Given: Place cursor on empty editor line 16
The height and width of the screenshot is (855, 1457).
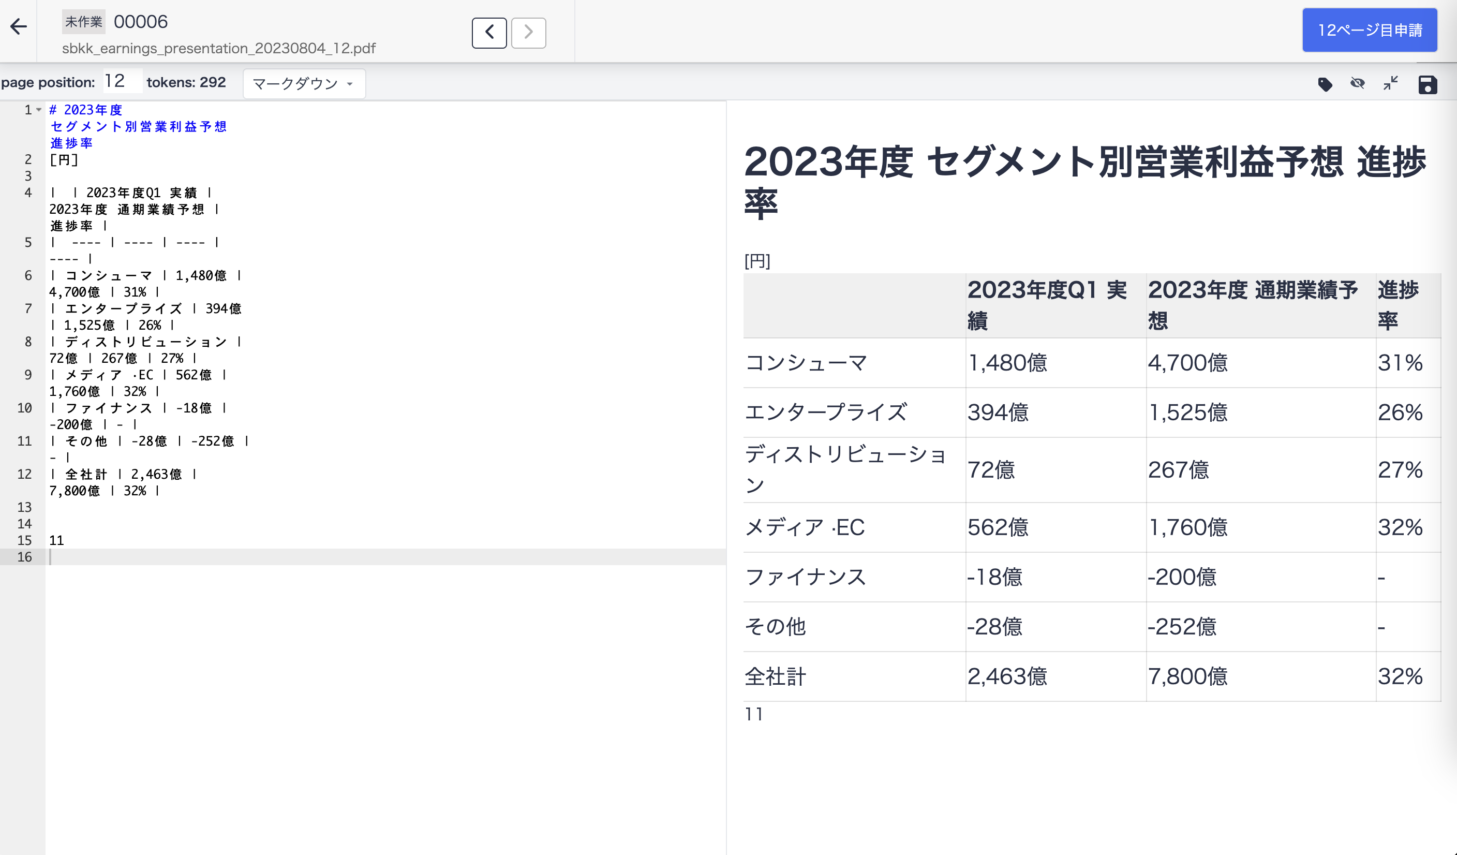Looking at the screenshot, I should click(x=385, y=556).
